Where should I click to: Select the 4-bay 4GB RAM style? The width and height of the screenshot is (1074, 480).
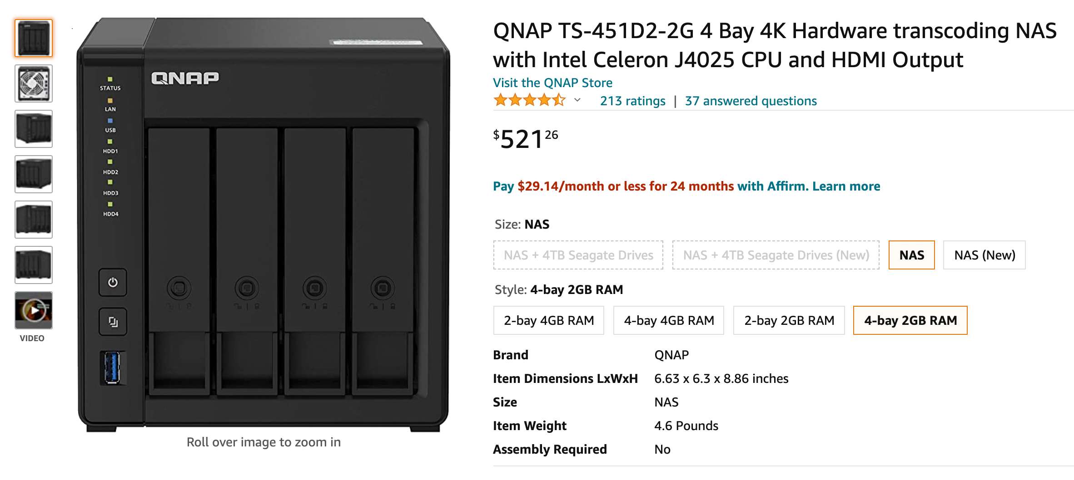(x=668, y=320)
